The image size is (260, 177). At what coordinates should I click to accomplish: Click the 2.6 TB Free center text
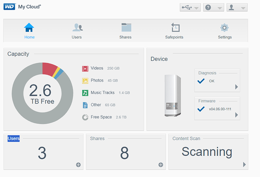(x=42, y=94)
